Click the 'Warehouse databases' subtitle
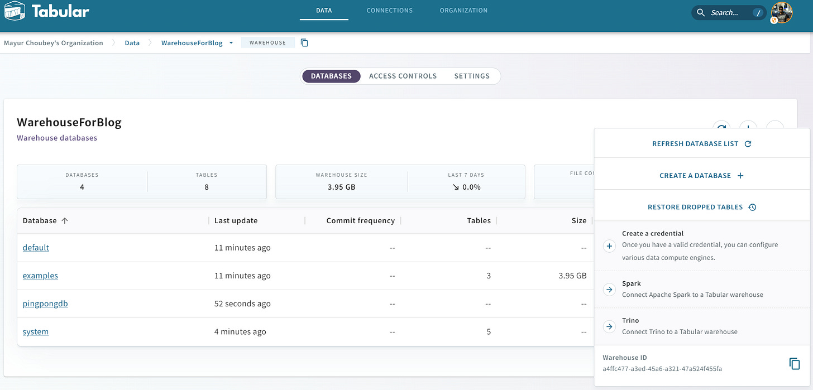The width and height of the screenshot is (813, 390). 57,138
